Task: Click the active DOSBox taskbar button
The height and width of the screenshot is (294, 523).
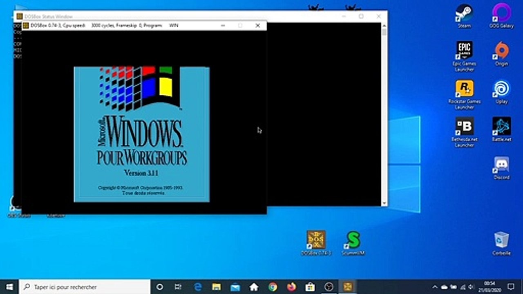Action: pyautogui.click(x=348, y=287)
